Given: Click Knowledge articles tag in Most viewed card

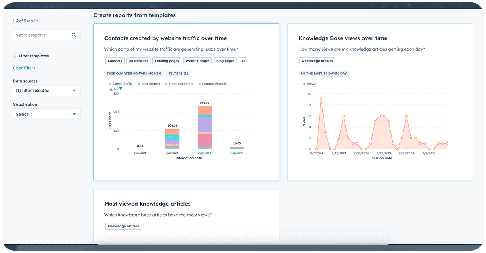Looking at the screenshot, I should click(x=123, y=226).
